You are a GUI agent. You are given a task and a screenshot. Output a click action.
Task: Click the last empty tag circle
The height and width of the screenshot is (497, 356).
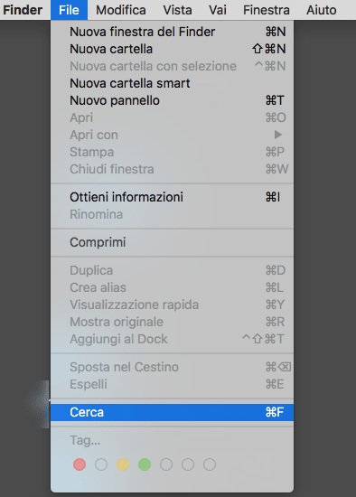click(x=210, y=464)
